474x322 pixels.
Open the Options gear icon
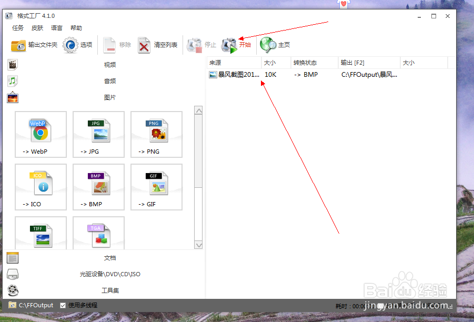(70, 45)
